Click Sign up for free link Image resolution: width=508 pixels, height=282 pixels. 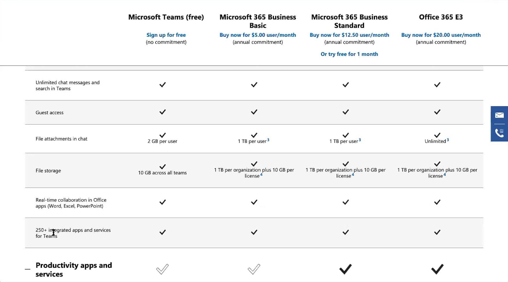point(166,35)
